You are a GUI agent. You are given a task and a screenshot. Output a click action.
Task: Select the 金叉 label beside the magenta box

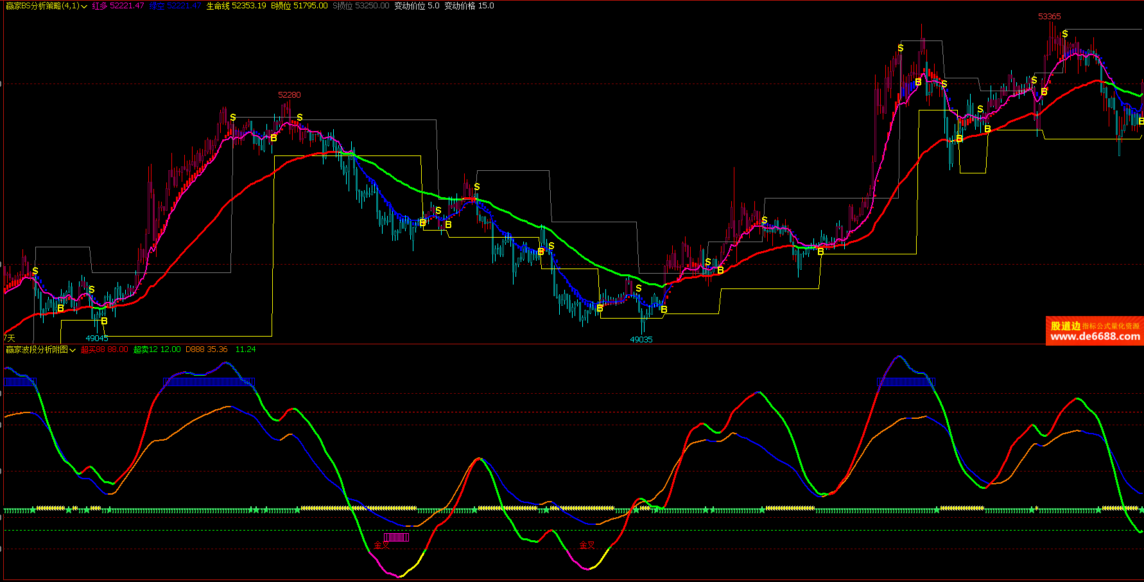381,545
